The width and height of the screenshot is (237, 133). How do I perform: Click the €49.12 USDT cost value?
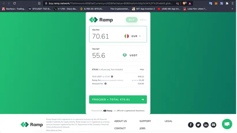tap(141, 77)
